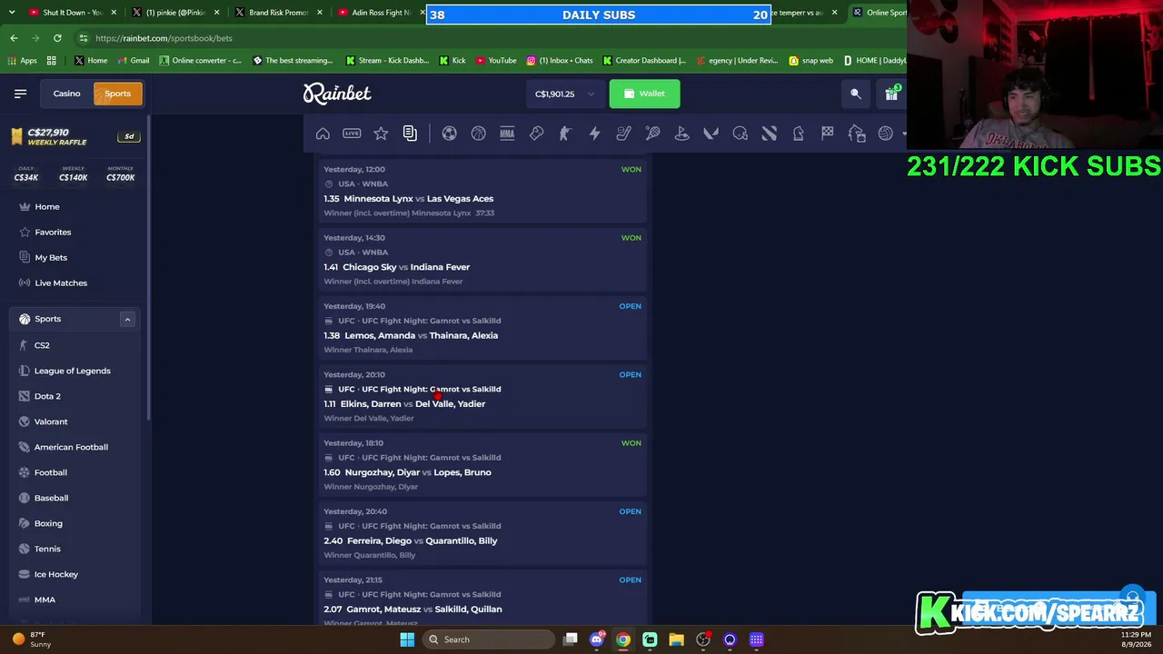Collapse the Sports sidebar section
The width and height of the screenshot is (1163, 654).
tap(127, 319)
